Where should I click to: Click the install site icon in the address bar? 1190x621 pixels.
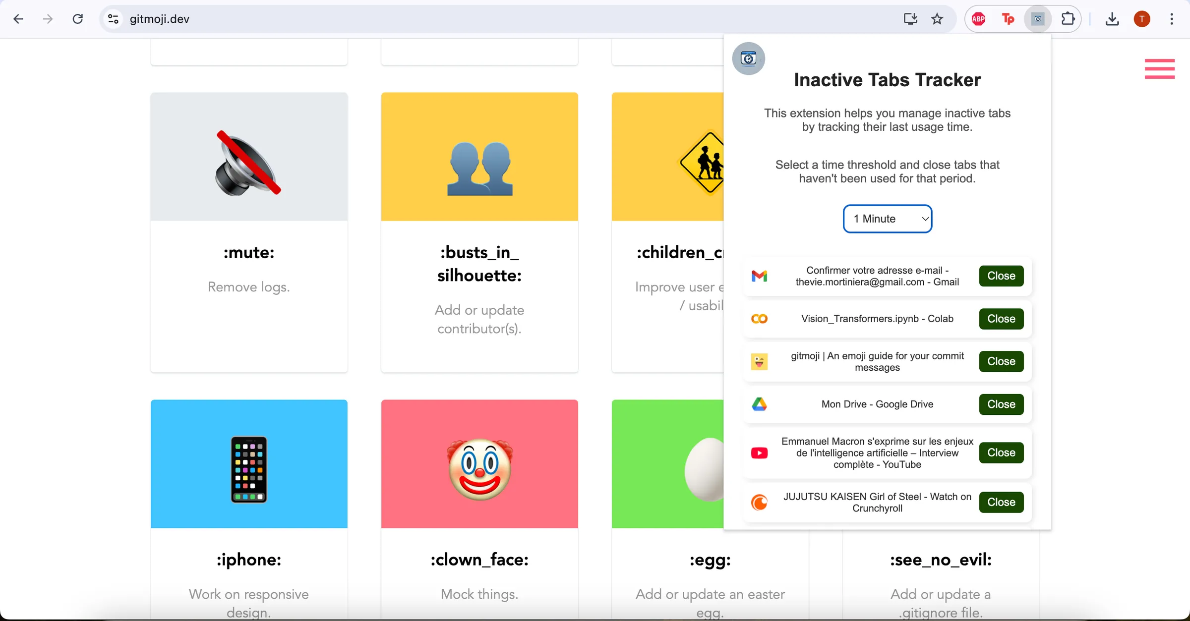(909, 19)
